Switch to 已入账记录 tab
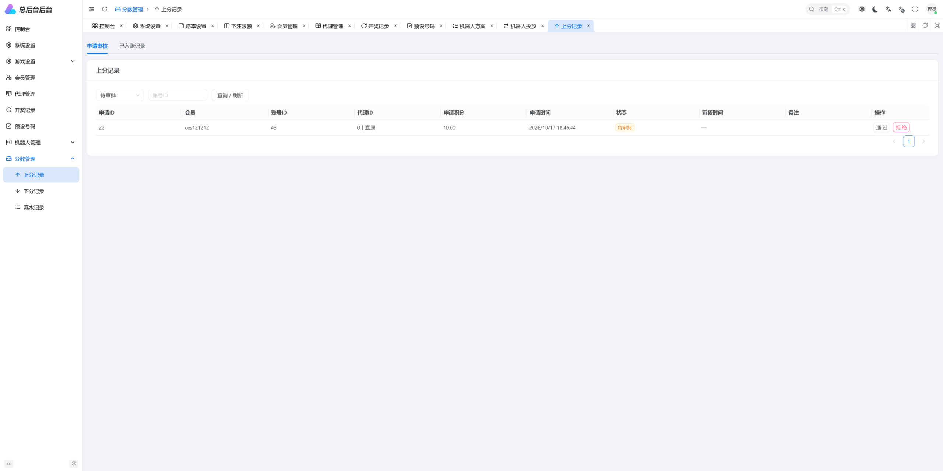Image resolution: width=943 pixels, height=471 pixels. coord(132,46)
